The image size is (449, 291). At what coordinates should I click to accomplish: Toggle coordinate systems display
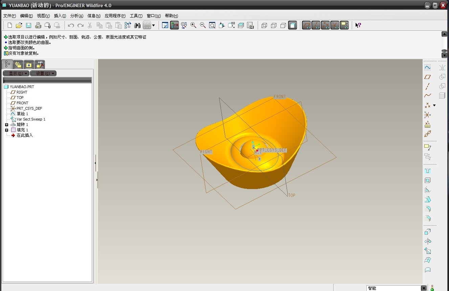click(335, 25)
